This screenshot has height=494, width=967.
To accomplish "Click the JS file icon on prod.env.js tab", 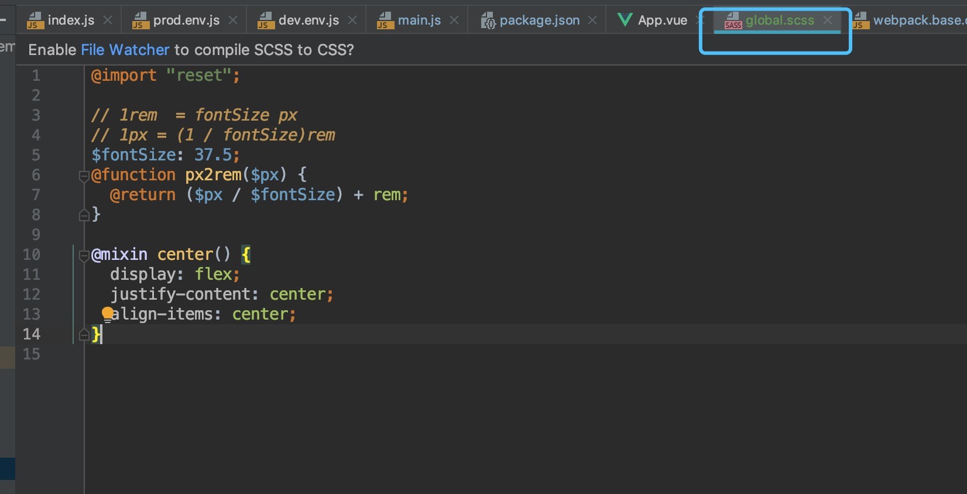I will [140, 20].
